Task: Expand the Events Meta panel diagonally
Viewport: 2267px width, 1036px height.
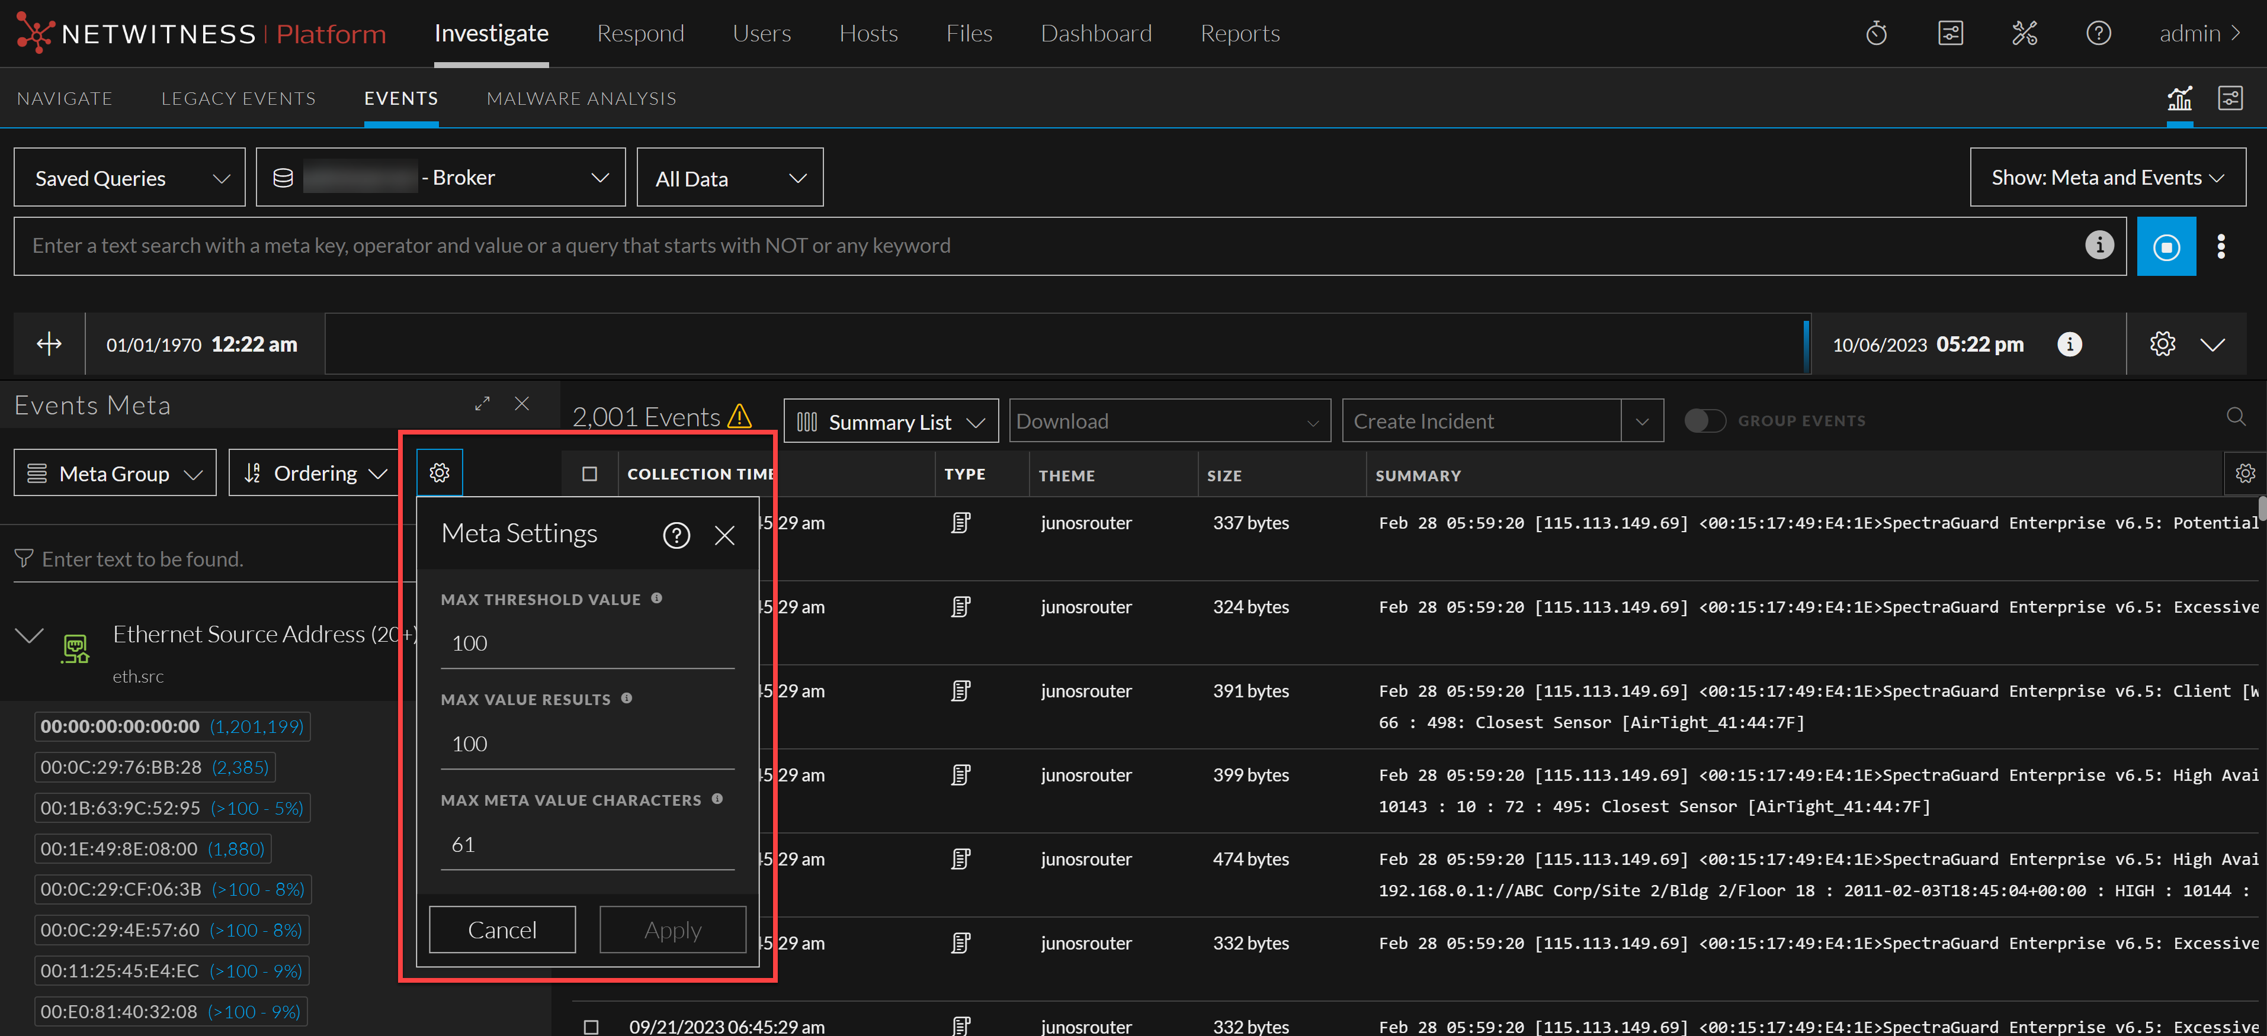Action: click(x=482, y=404)
